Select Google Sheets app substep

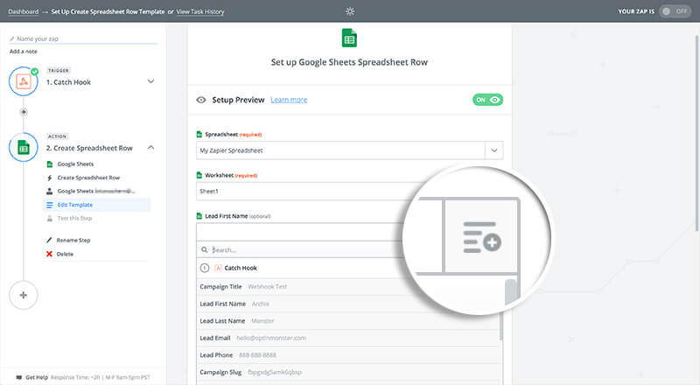[75, 164]
